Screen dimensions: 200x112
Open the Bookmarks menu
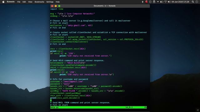pyautogui.click(x=39, y=2)
